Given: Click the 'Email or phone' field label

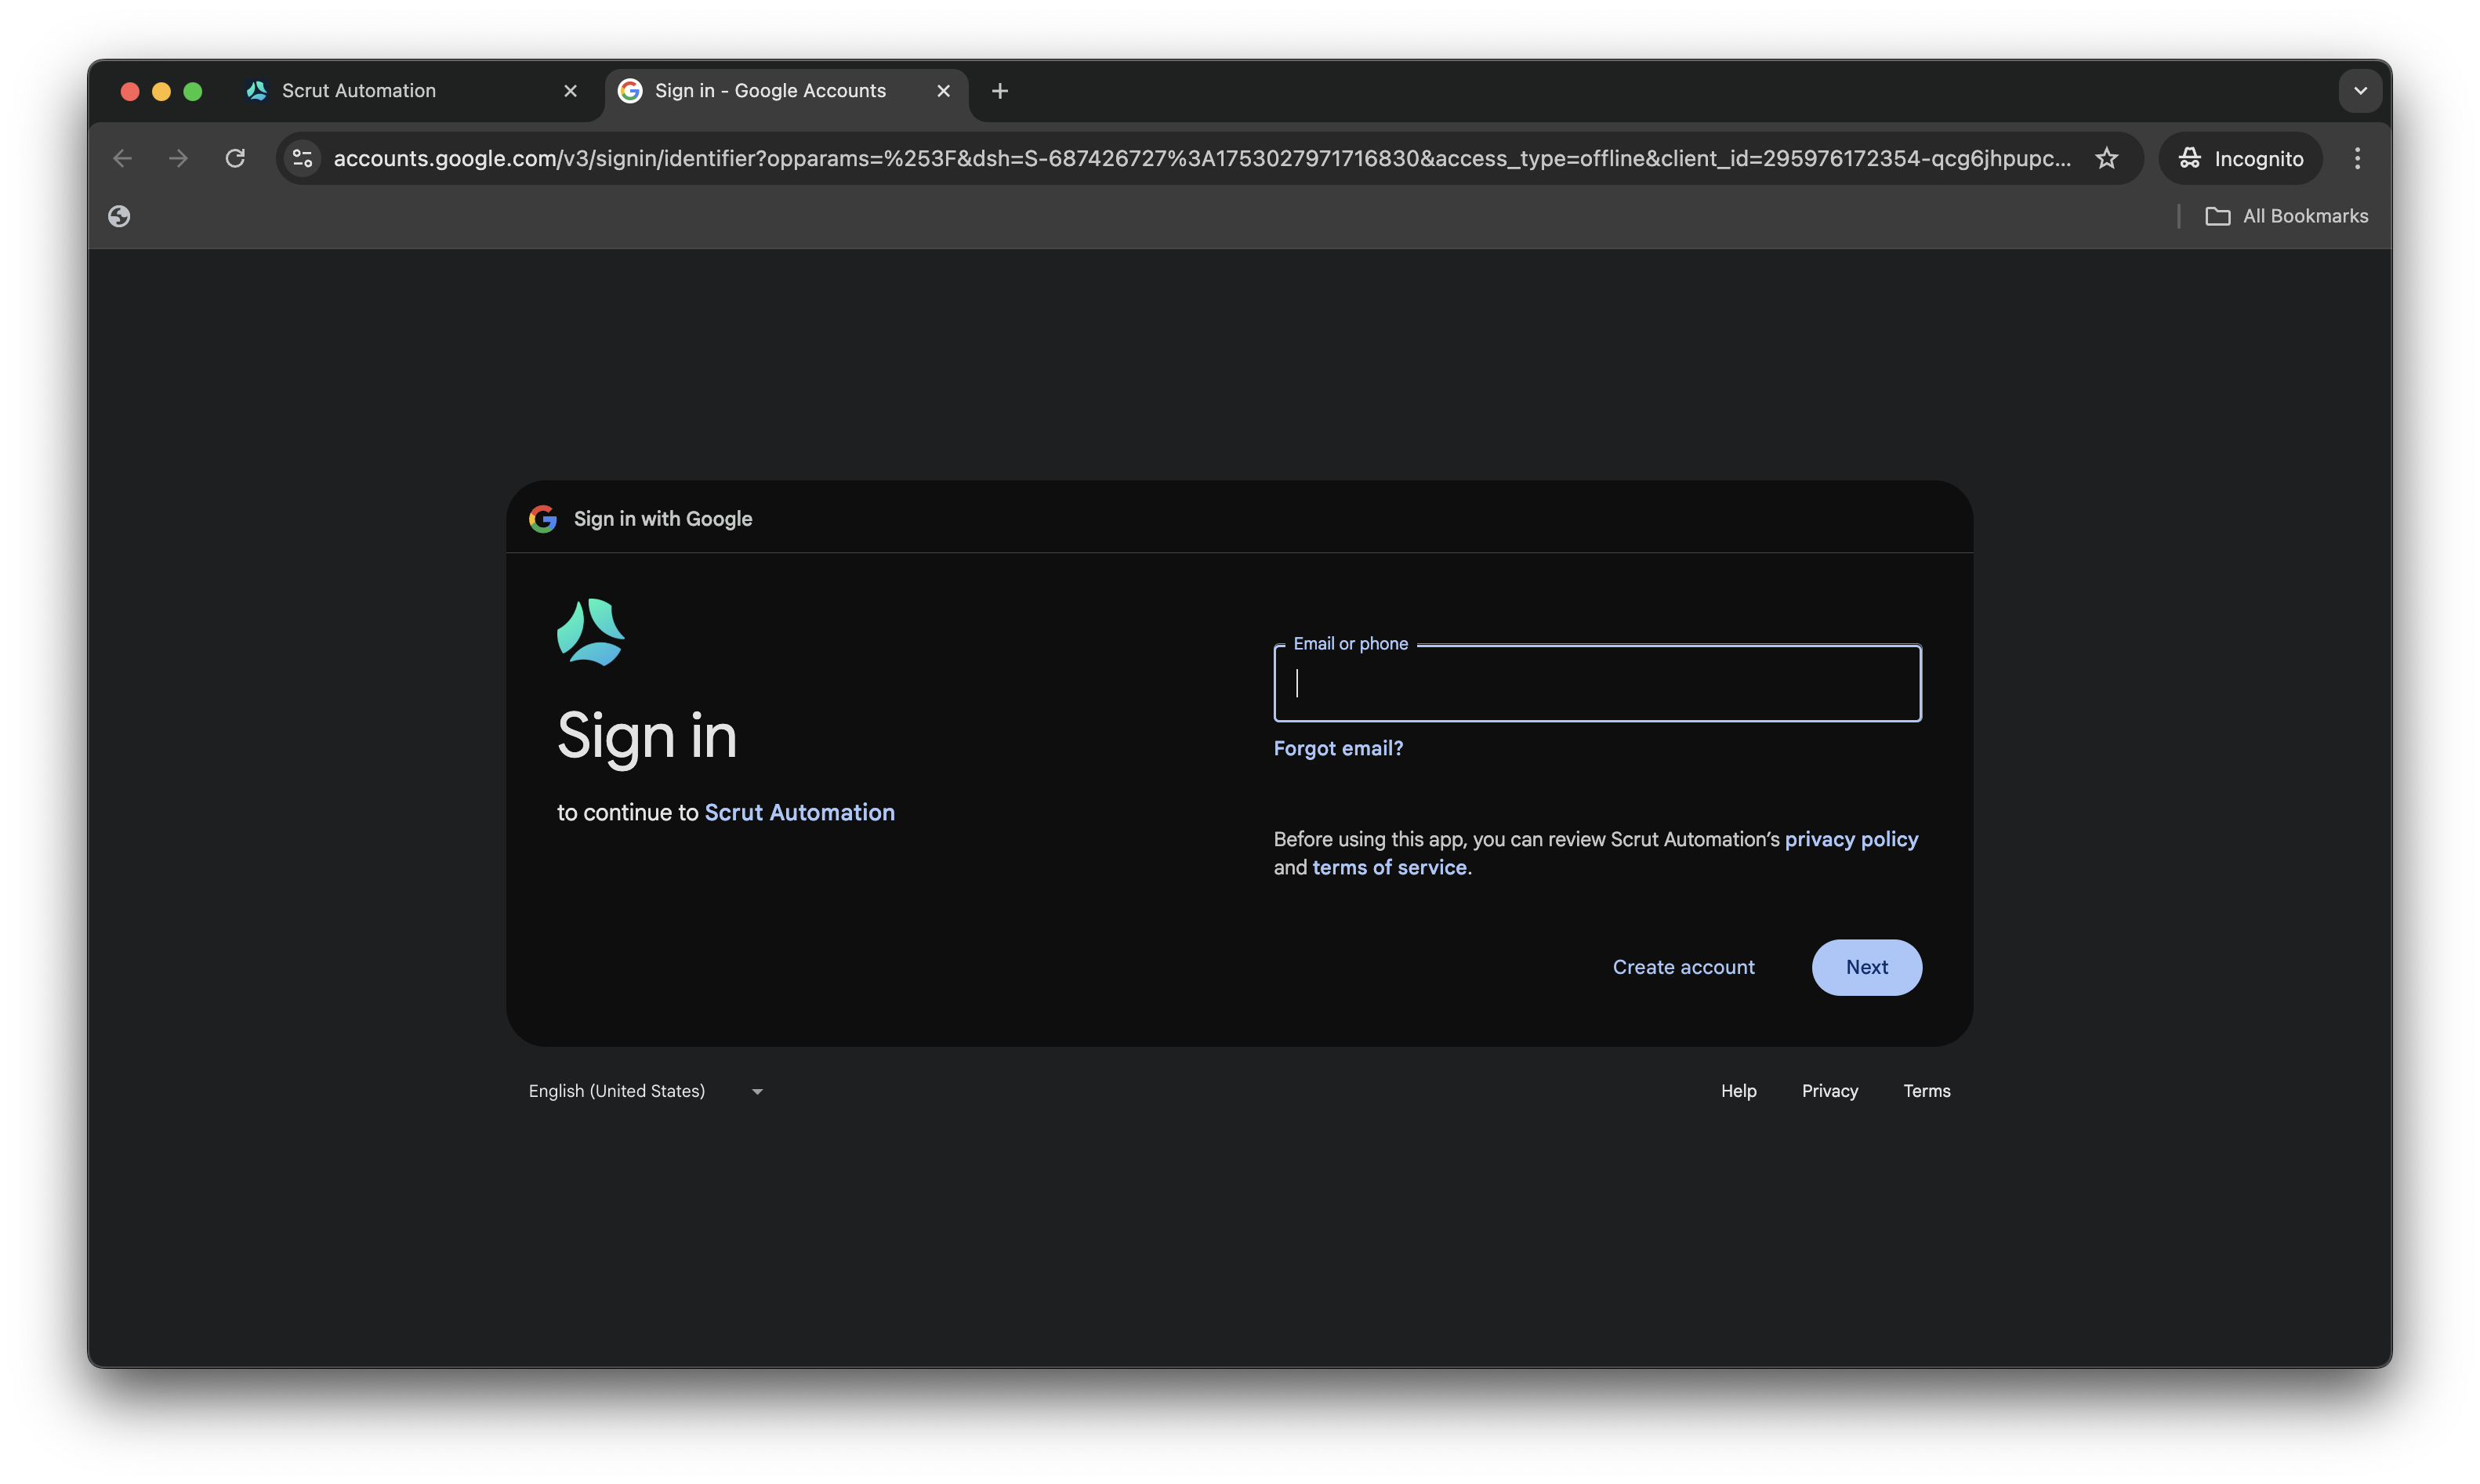Looking at the screenshot, I should (1351, 643).
